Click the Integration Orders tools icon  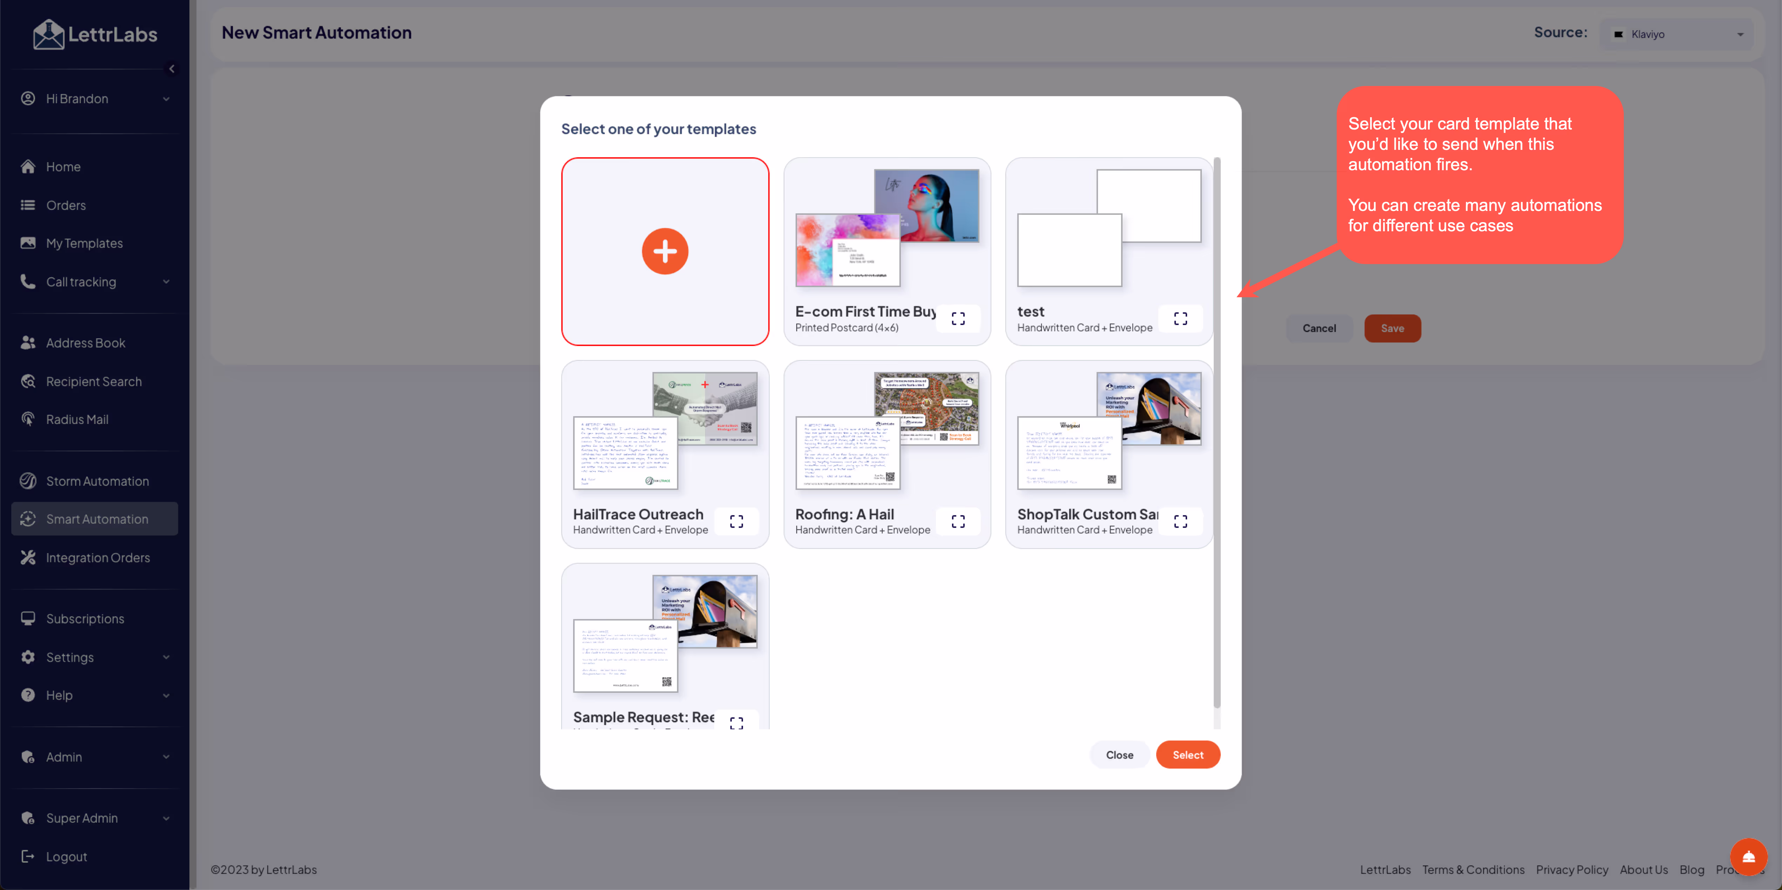[x=28, y=558]
